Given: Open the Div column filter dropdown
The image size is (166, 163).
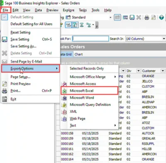Looking at the screenshot, I should pyautogui.click(x=138, y=71).
